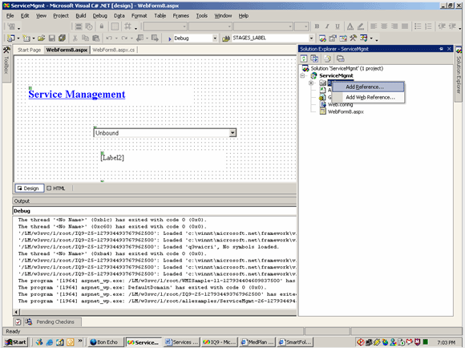Click the Save All toolbar icon
The height and width of the screenshot is (348, 465).
pyautogui.click(x=62, y=38)
